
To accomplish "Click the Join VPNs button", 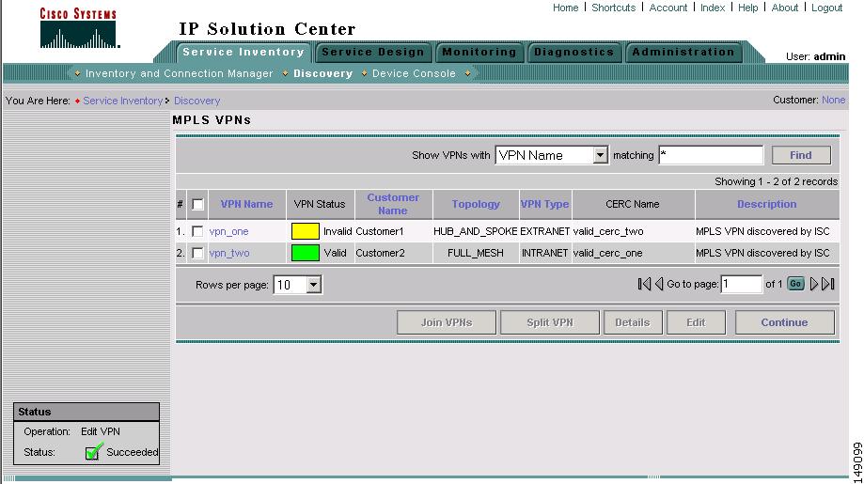I will click(447, 322).
